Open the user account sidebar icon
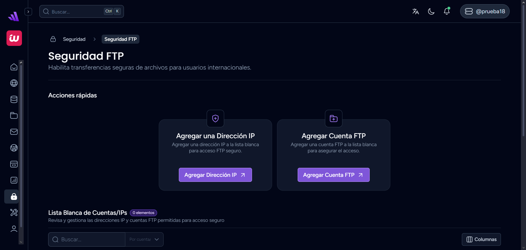The height and width of the screenshot is (250, 526). [14, 229]
